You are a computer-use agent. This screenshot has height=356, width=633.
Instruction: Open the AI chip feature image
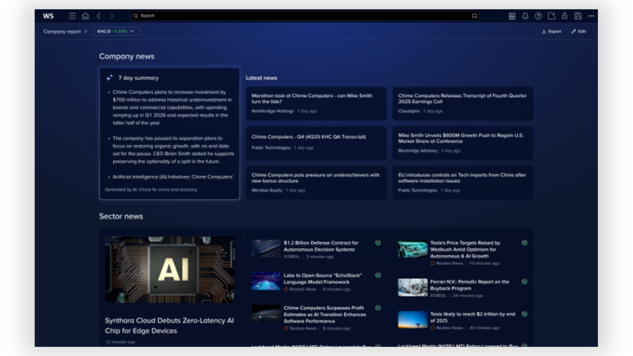click(x=170, y=270)
